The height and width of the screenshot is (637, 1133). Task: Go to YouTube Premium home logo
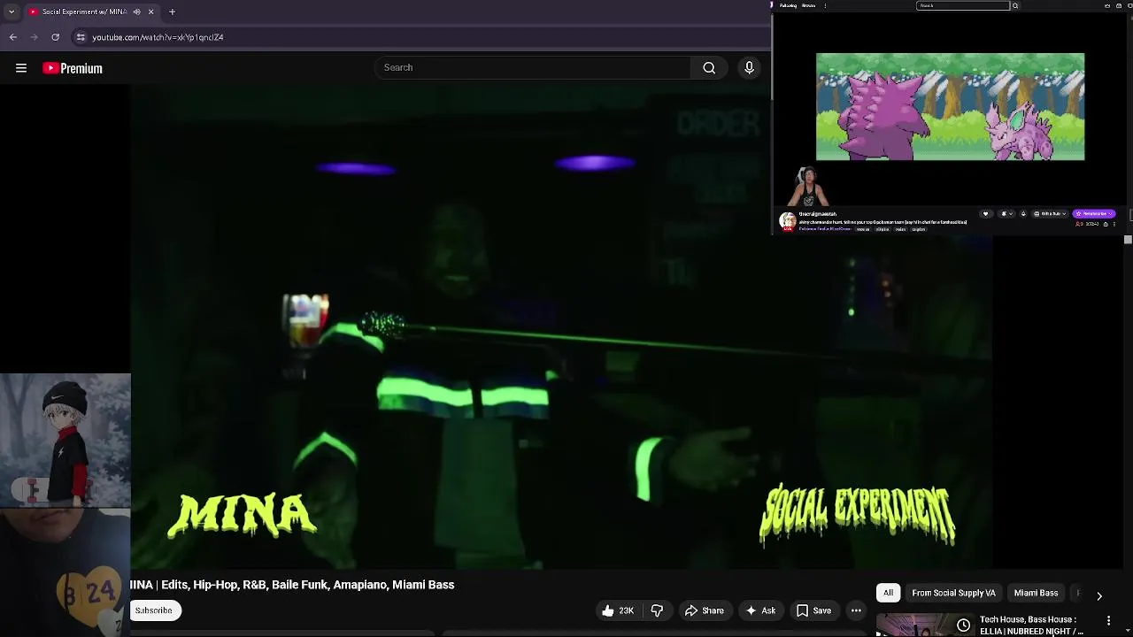tap(73, 68)
